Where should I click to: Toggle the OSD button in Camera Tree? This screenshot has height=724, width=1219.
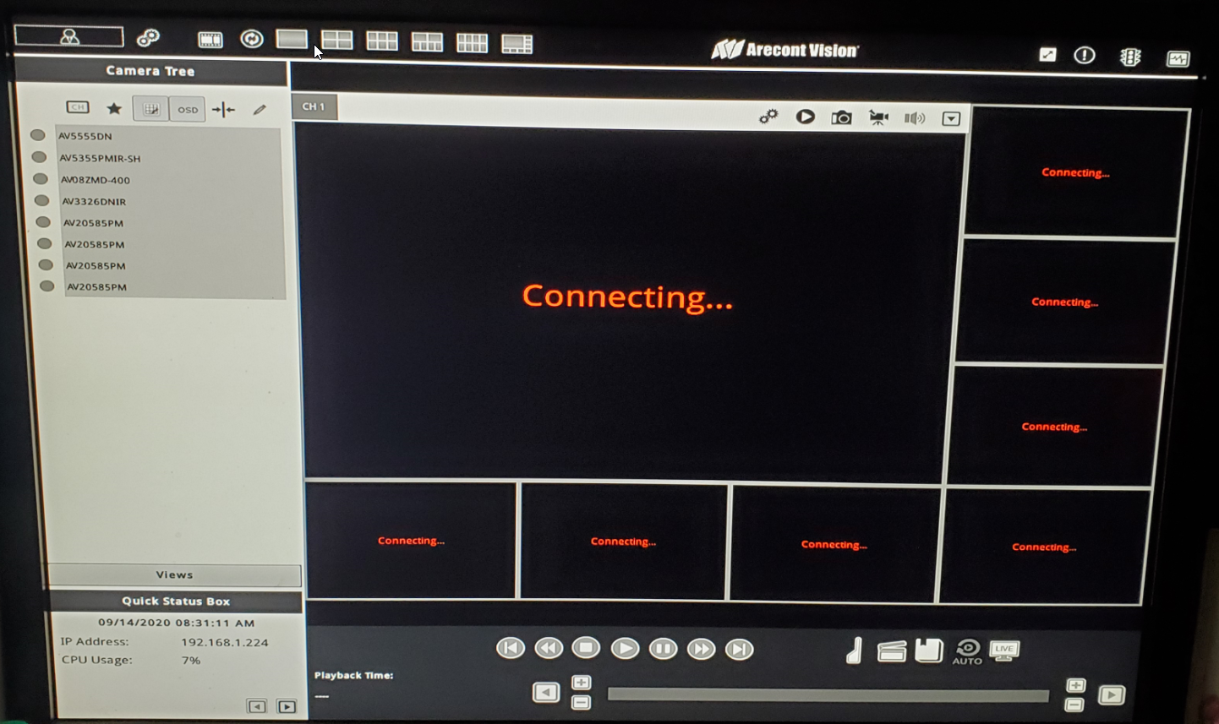(188, 110)
